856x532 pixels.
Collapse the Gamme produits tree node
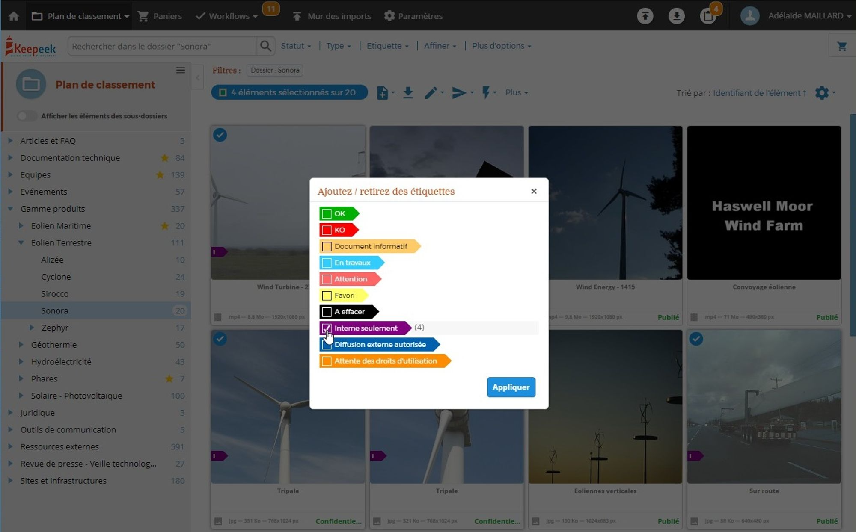[10, 209]
